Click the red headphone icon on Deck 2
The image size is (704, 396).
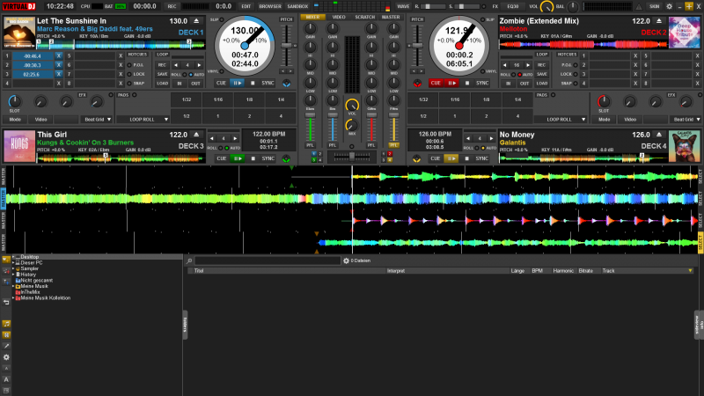click(x=417, y=83)
